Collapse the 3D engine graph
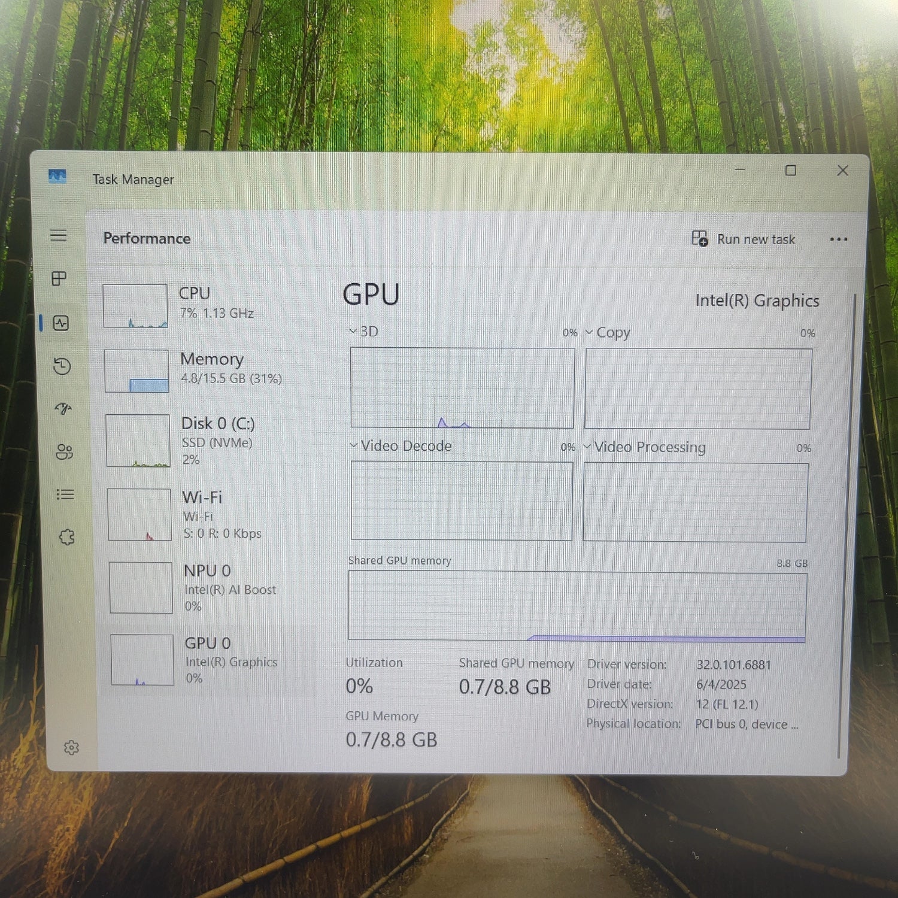This screenshot has height=898, width=898. point(353,332)
